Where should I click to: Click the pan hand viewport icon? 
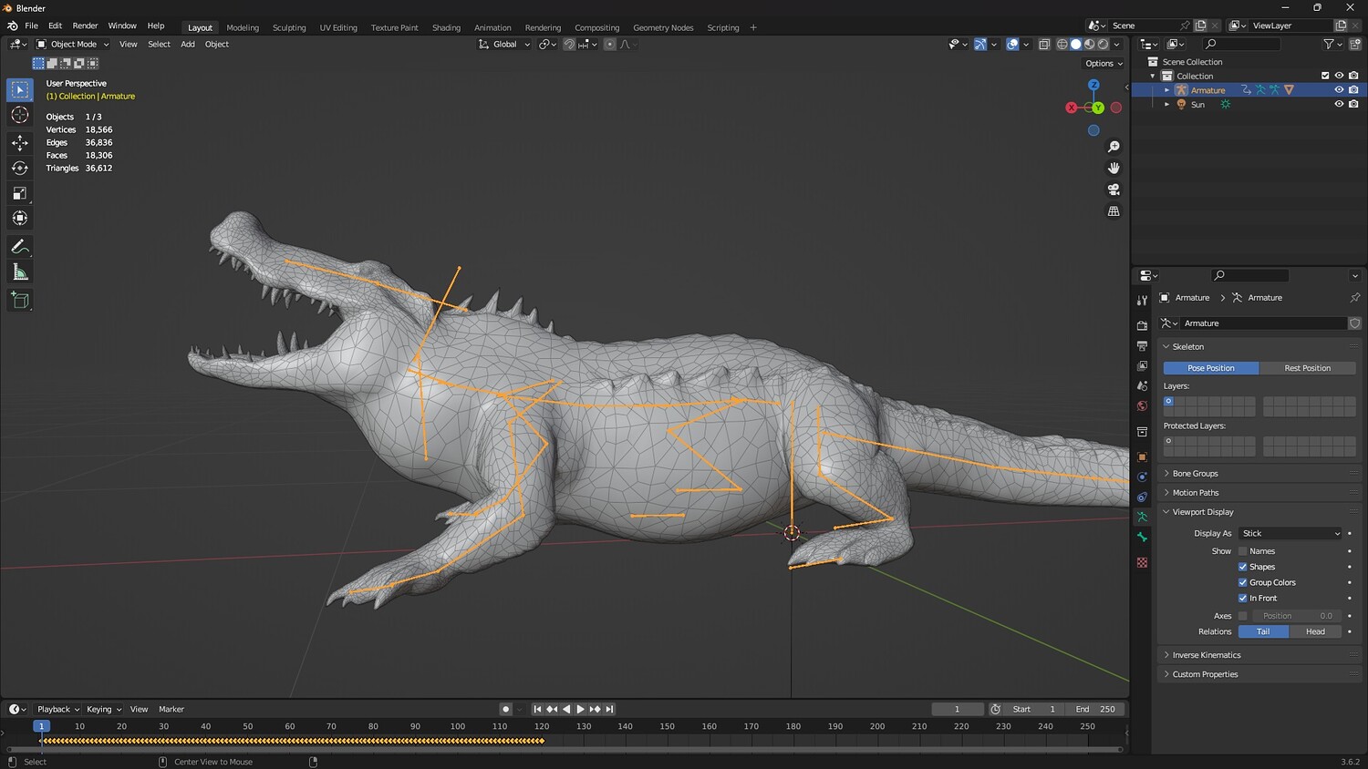pos(1114,168)
